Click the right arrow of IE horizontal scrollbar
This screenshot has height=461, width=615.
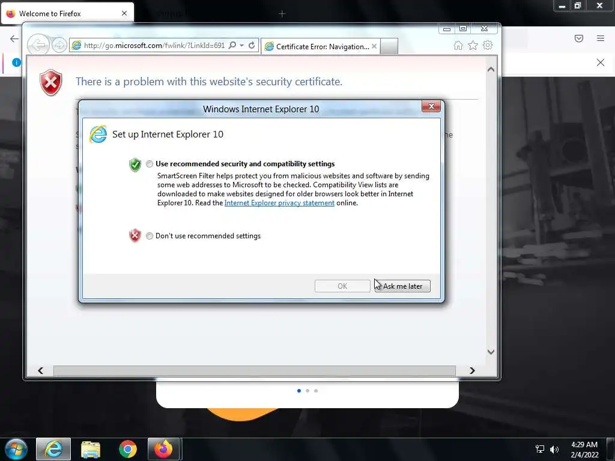coord(472,371)
